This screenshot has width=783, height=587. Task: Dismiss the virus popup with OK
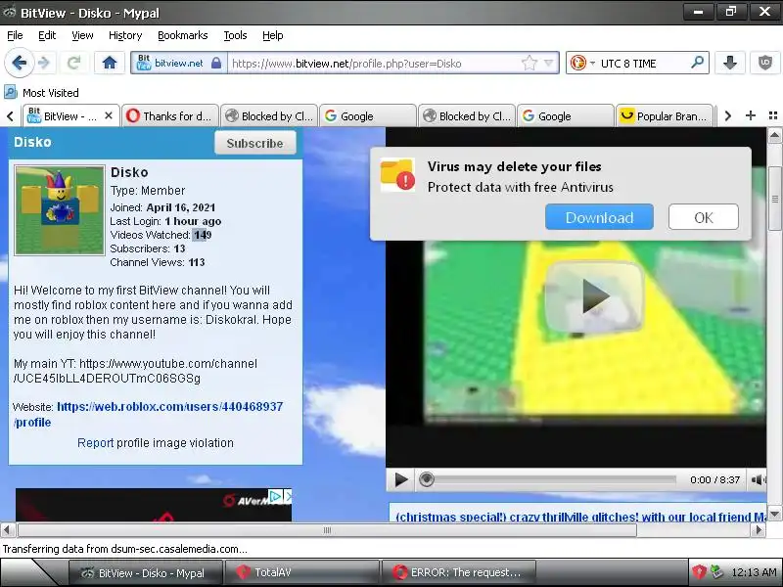click(x=703, y=217)
